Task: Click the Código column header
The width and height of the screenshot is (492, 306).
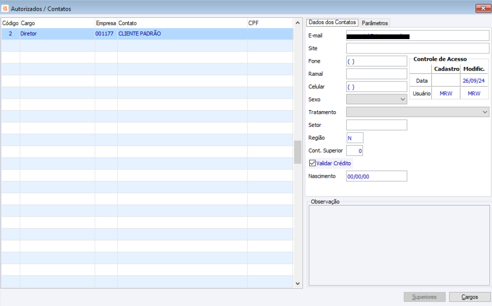Action: pos(10,23)
